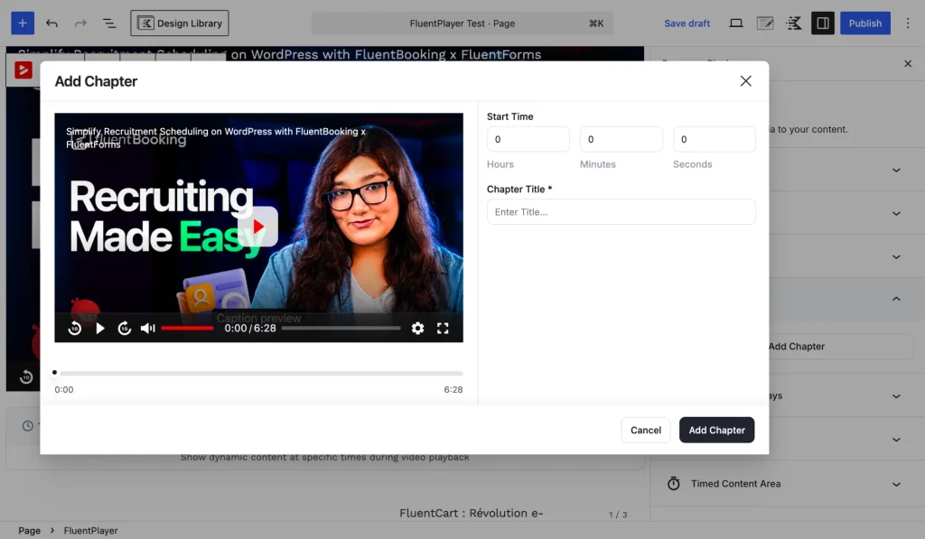Confirm with the dark Add Chapter button
The image size is (925, 539).
click(716, 430)
